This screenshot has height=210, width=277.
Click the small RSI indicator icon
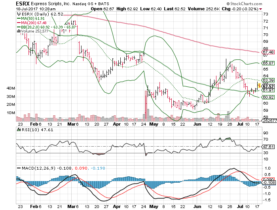coord(19,130)
